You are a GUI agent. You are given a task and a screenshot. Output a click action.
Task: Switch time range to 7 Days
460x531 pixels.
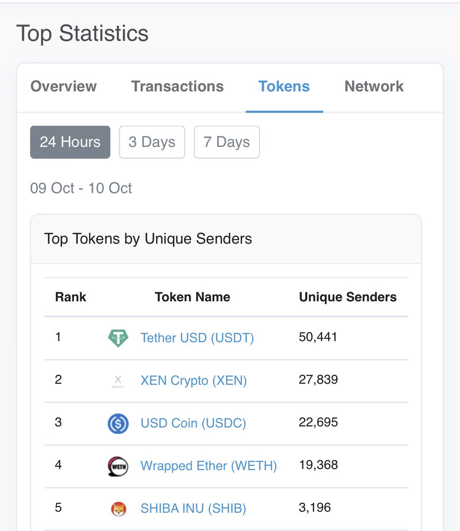coord(226,142)
